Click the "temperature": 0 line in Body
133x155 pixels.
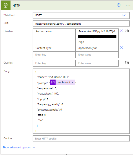coord(47,88)
